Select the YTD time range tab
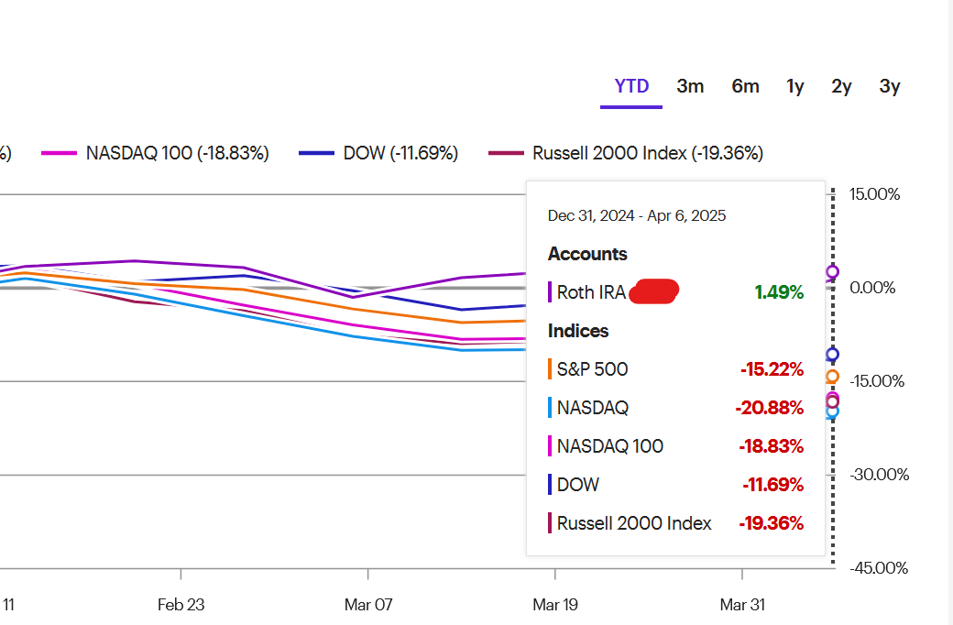The image size is (953, 625). pyautogui.click(x=631, y=86)
